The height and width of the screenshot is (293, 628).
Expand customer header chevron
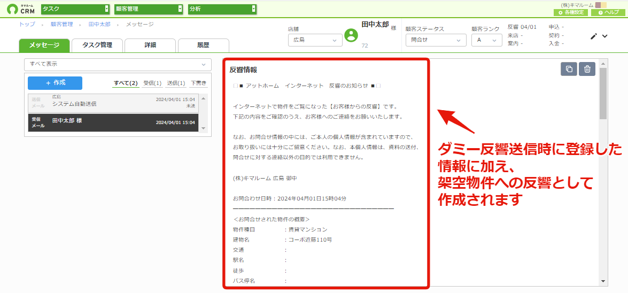point(605,36)
